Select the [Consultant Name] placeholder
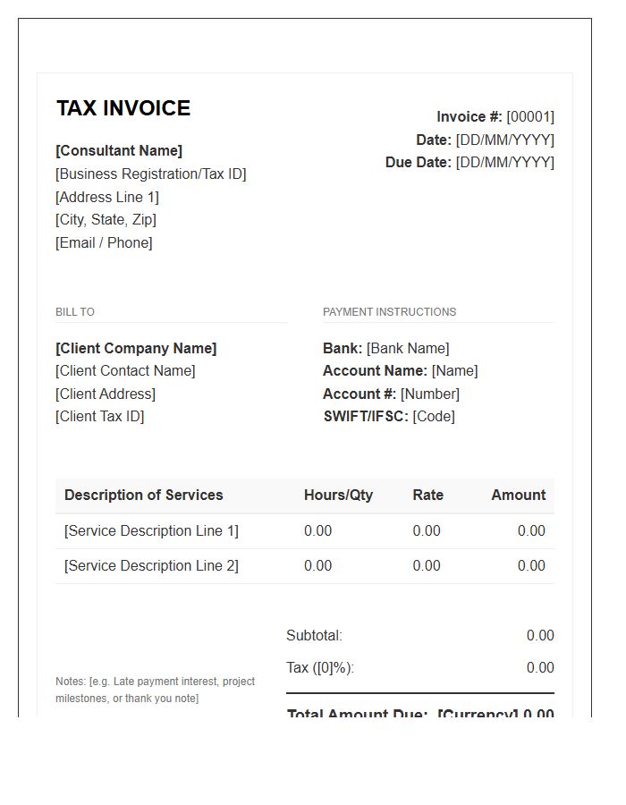 [119, 150]
